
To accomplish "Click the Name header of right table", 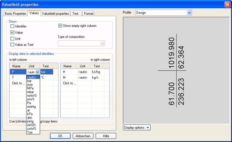I will pos(69,66).
